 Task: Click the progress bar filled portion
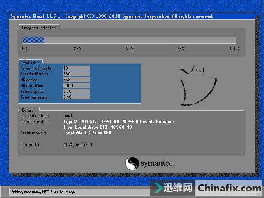point(33,40)
